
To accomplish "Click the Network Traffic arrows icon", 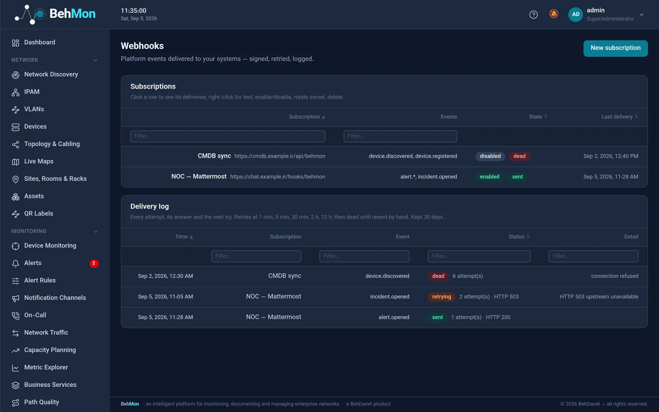I will coord(16,333).
